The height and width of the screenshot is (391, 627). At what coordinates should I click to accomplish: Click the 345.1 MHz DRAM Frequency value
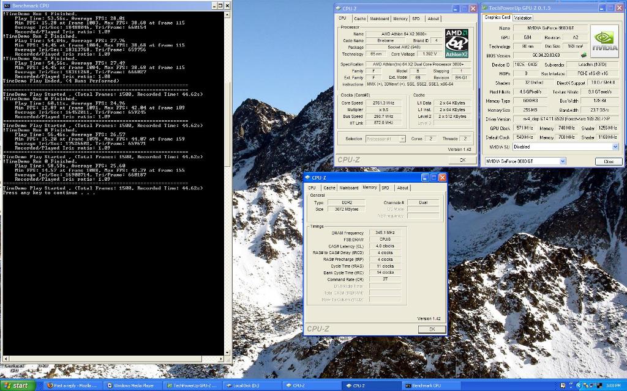tap(385, 233)
